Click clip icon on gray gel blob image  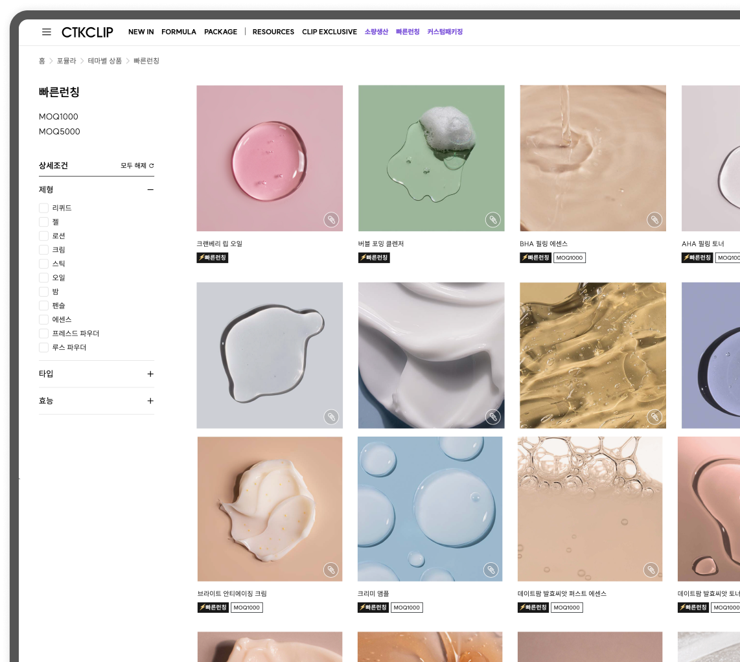point(331,417)
